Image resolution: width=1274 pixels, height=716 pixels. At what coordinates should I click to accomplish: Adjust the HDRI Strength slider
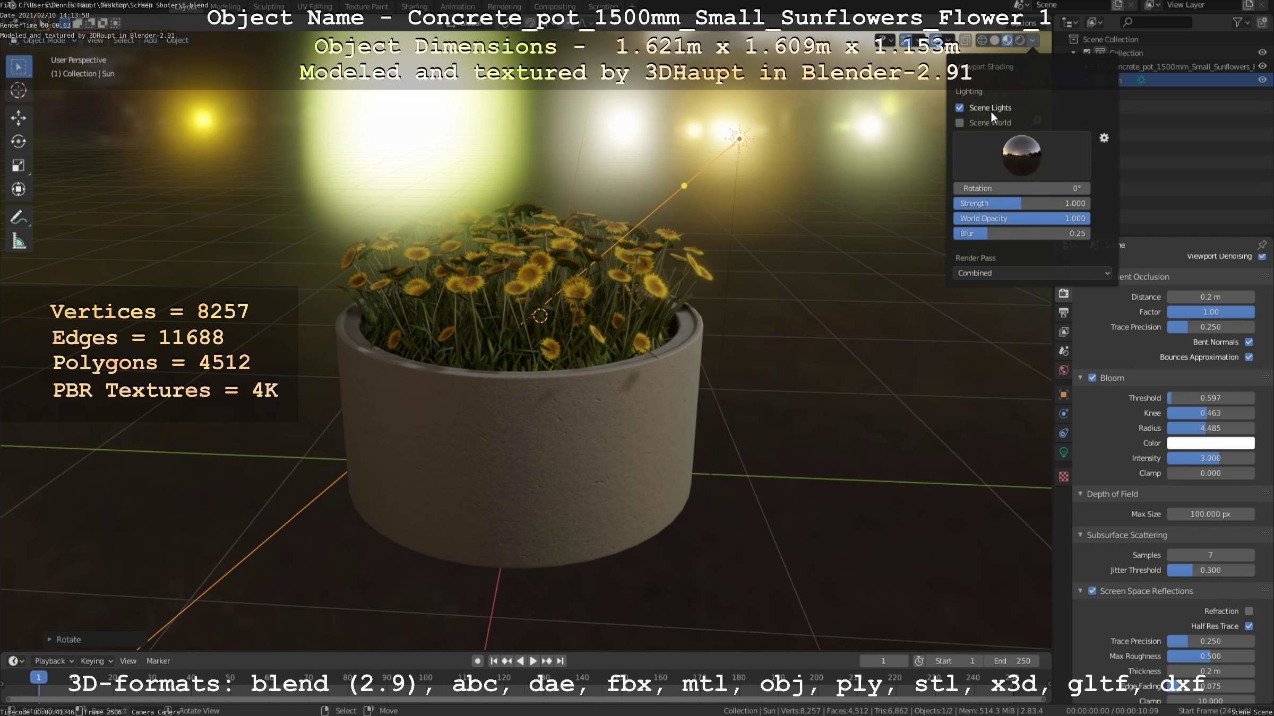tap(1022, 203)
